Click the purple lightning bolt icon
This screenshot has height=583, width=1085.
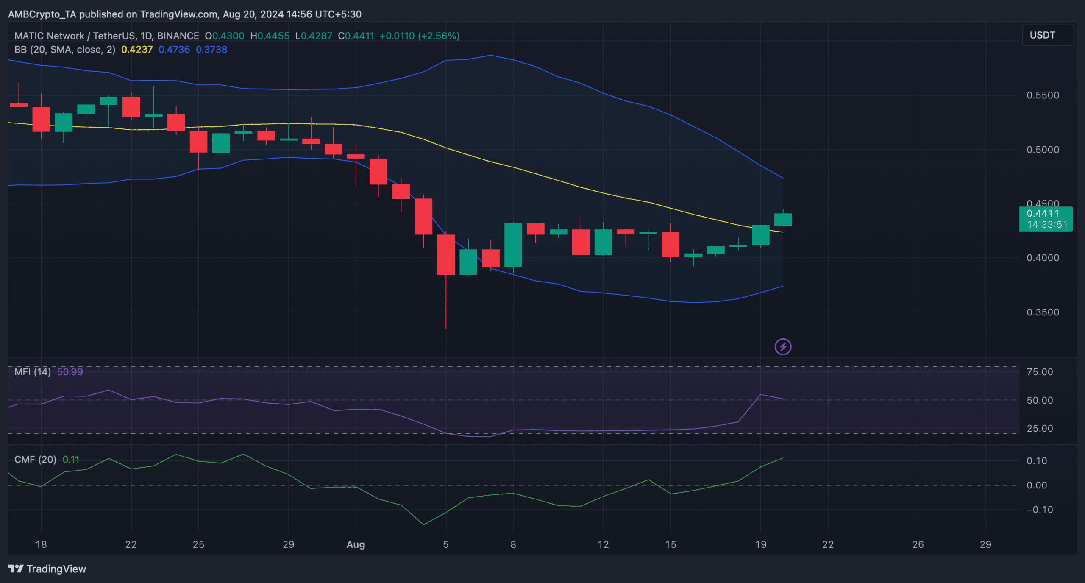(x=782, y=347)
